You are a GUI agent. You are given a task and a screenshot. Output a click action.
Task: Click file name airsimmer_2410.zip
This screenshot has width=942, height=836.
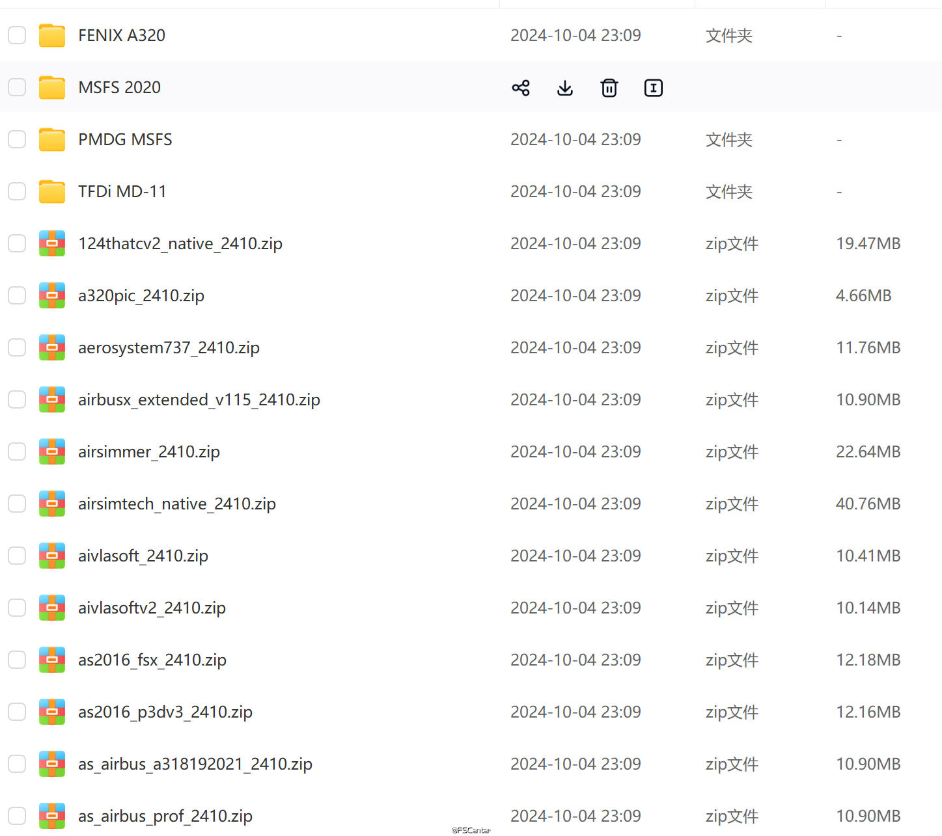tap(149, 452)
